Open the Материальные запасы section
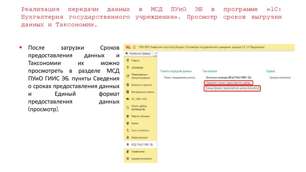The image size is (306, 172). [x=143, y=92]
